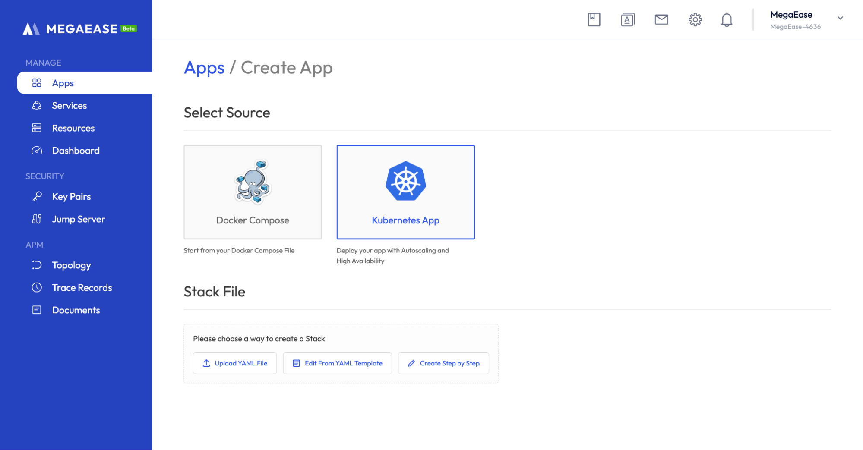The height and width of the screenshot is (450, 863).
Task: Click the Dashboard gauge icon
Action: (37, 150)
